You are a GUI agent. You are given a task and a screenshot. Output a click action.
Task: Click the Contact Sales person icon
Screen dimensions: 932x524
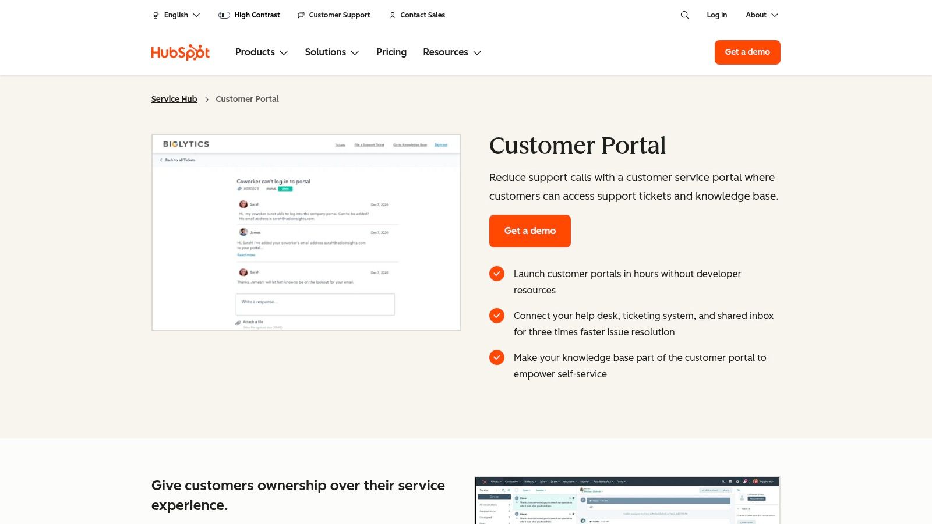click(x=392, y=15)
